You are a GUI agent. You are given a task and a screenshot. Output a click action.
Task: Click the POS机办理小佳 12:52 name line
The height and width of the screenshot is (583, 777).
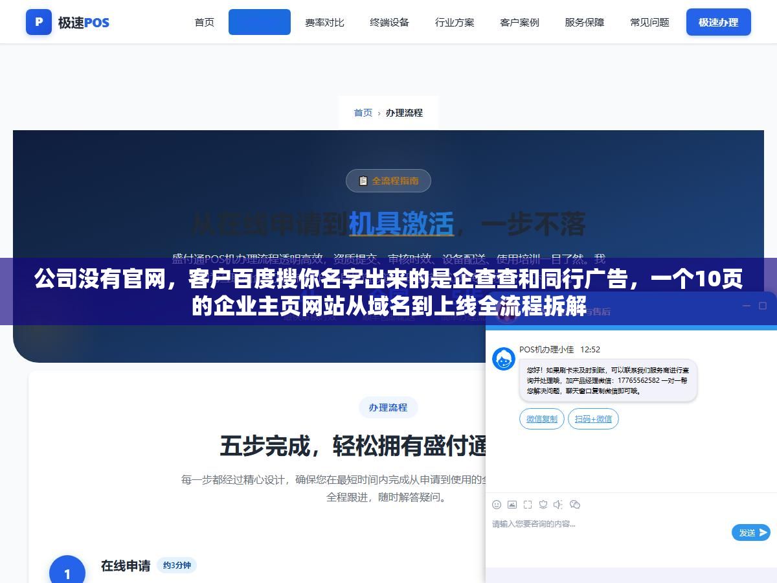(x=559, y=349)
